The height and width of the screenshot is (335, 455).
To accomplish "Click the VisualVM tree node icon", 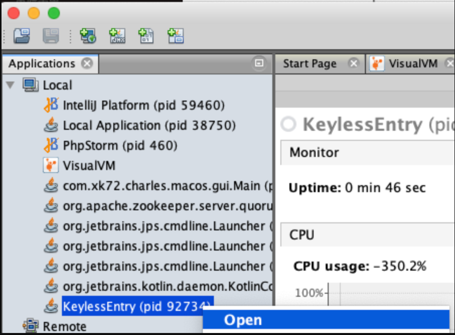I will click(x=51, y=165).
